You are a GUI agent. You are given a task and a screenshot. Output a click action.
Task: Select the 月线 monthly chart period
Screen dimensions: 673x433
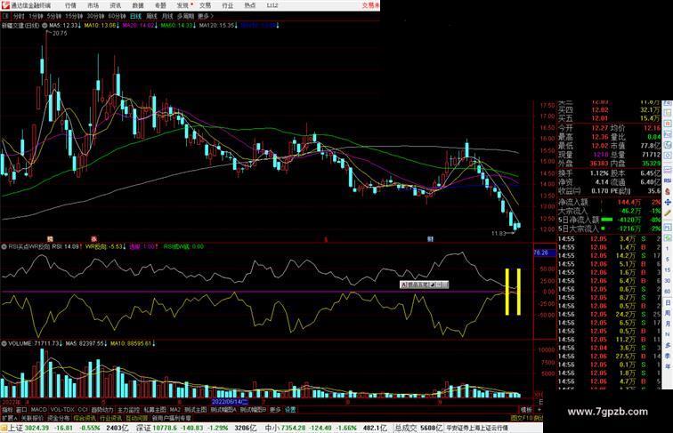[167, 16]
